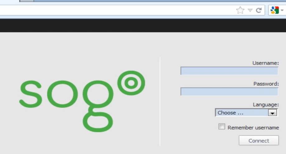Open the Language 'Choose ...' combo box
This screenshot has width=286, height=154.
[246, 112]
